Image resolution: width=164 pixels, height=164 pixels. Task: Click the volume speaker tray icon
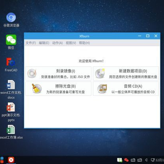[x=146, y=160]
